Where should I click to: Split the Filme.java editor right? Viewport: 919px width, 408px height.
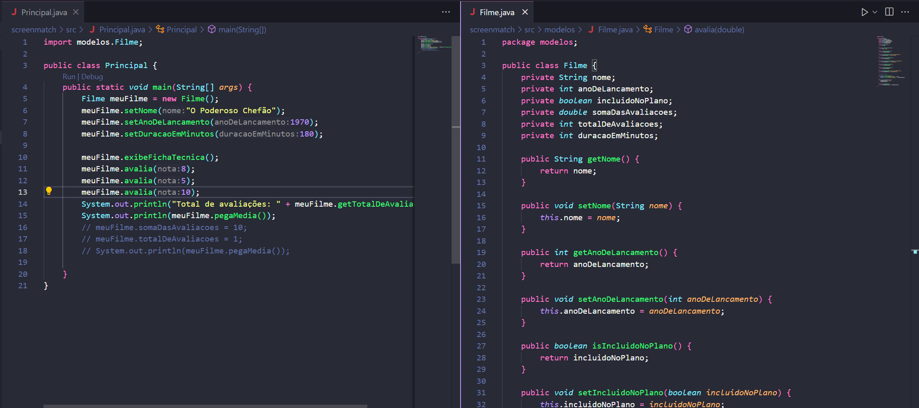tap(889, 12)
